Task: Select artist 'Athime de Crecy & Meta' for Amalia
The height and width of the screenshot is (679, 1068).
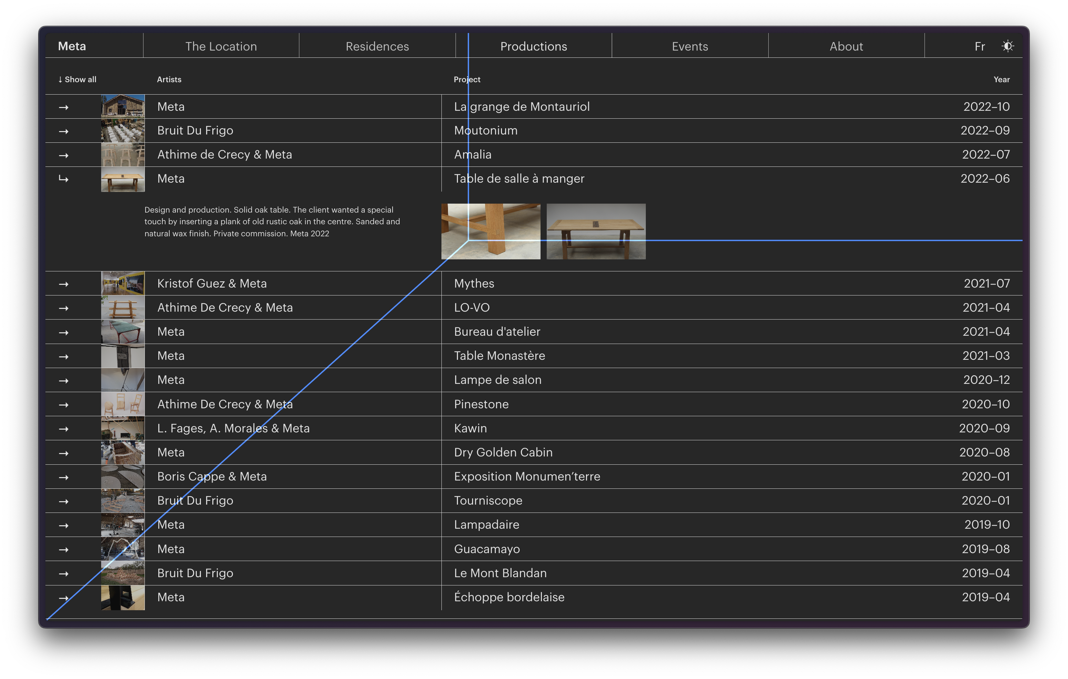Action: [x=224, y=154]
